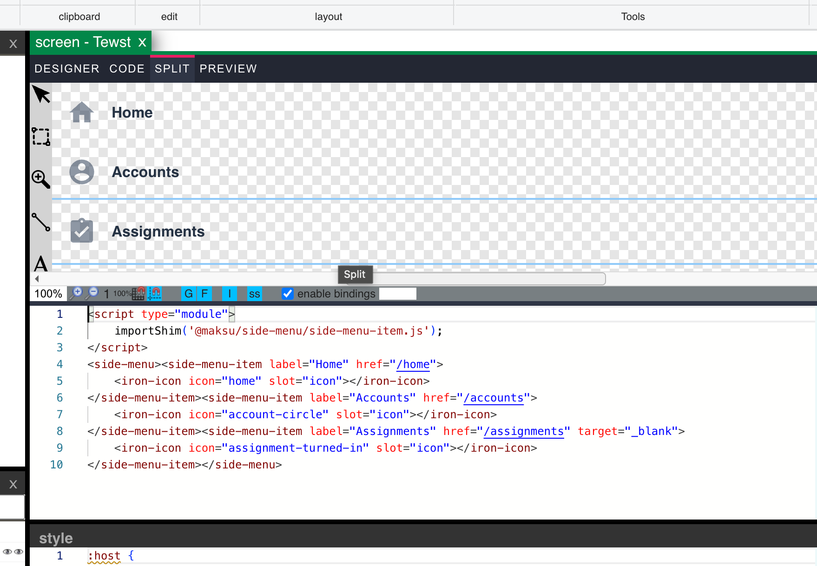This screenshot has height=566, width=817.
Task: Click line number 10 in code editor
Action: pyautogui.click(x=57, y=465)
